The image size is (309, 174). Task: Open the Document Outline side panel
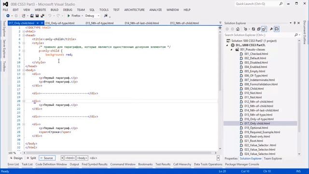point(305,32)
